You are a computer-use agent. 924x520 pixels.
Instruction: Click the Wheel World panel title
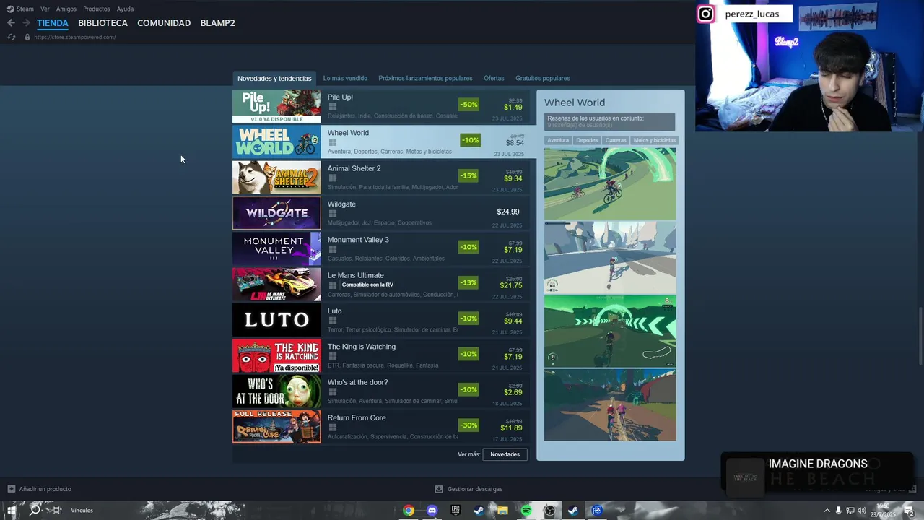[575, 103]
